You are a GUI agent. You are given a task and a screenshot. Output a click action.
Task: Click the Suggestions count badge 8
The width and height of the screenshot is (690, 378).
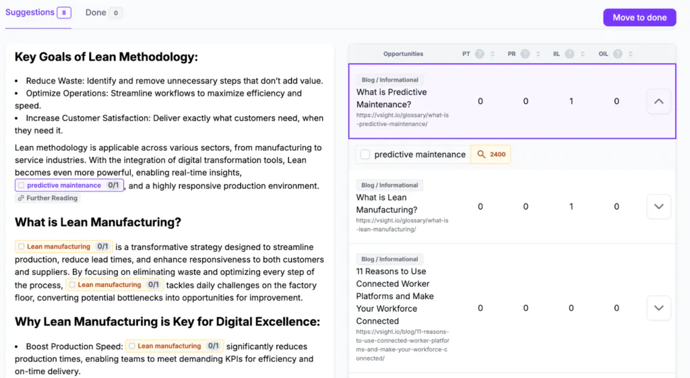point(64,13)
